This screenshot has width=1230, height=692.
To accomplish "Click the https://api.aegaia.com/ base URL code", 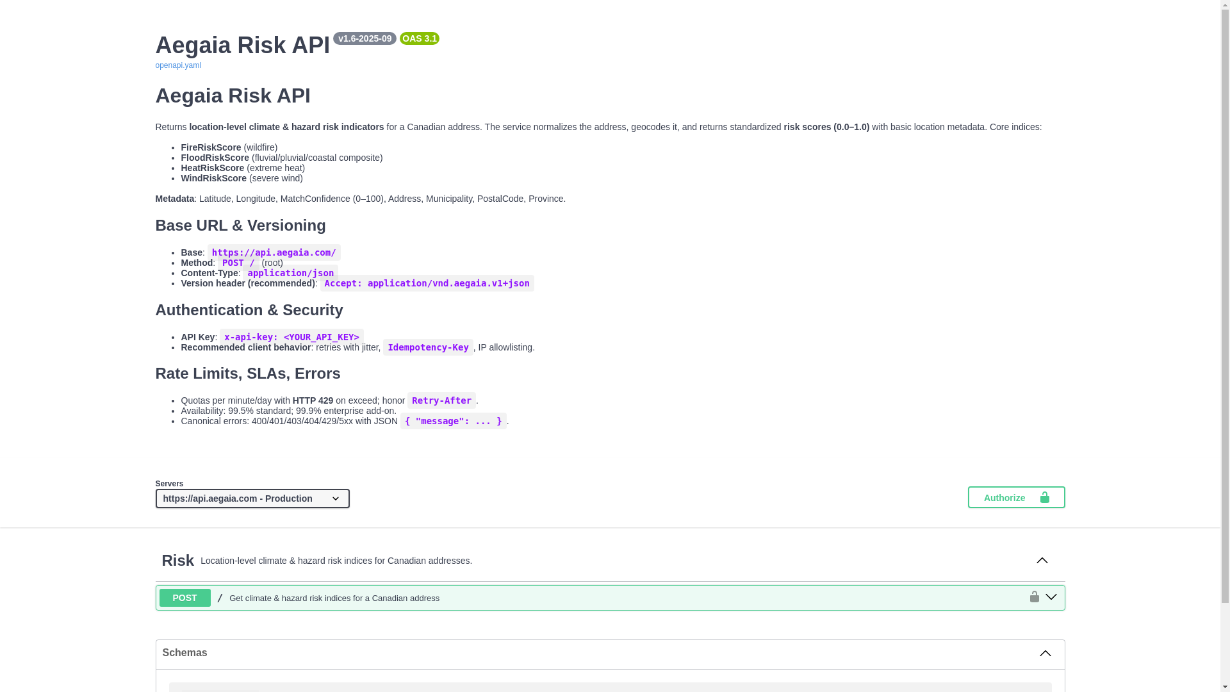I will 274,252.
